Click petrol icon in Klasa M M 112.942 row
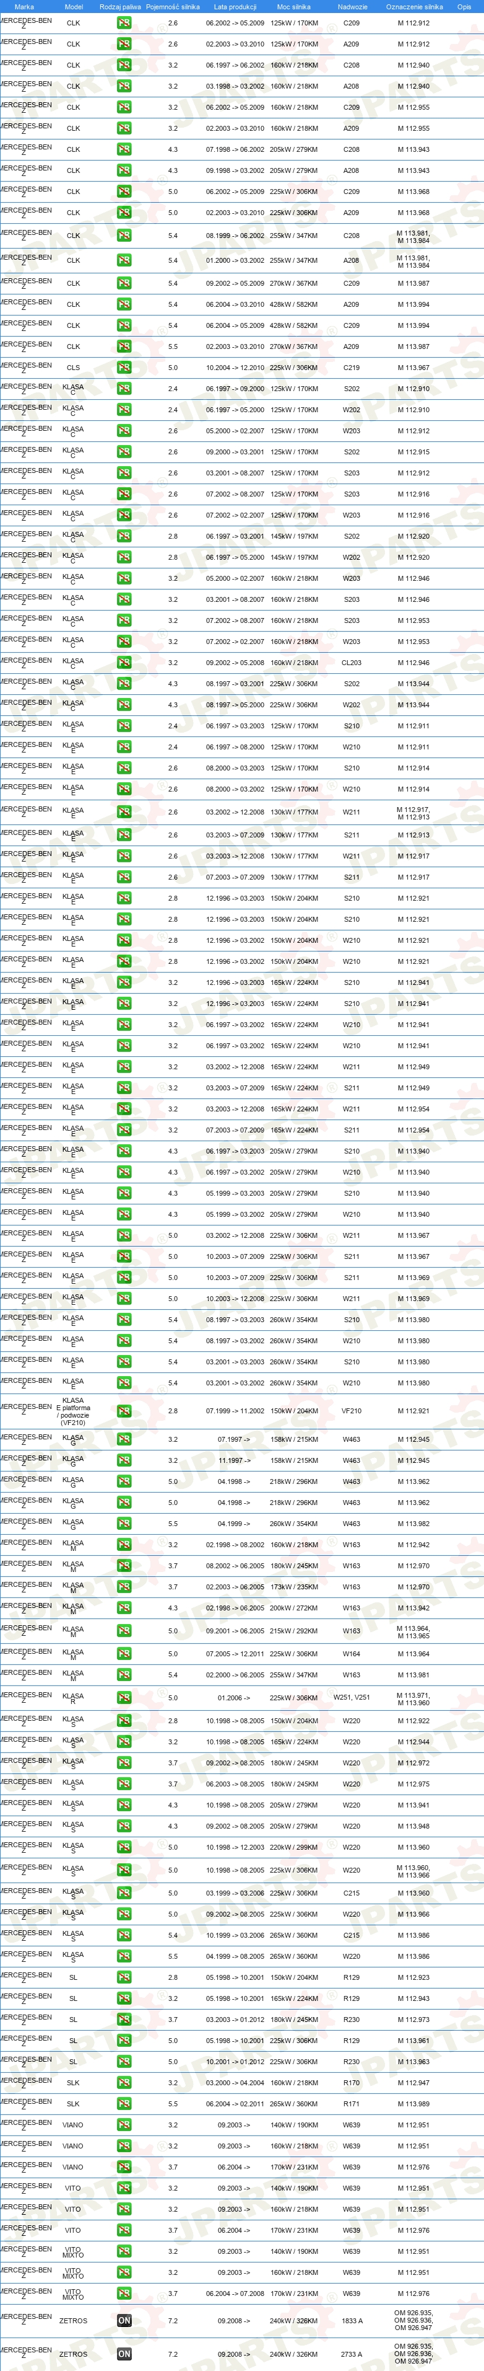The height and width of the screenshot is (2371, 484). pyautogui.click(x=124, y=1545)
